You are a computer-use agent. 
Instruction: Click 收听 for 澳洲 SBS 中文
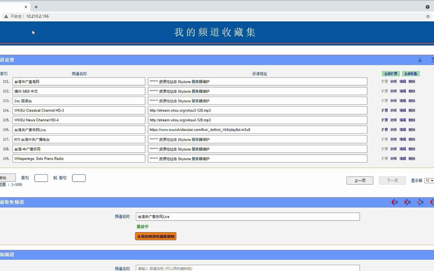pyautogui.click(x=394, y=91)
